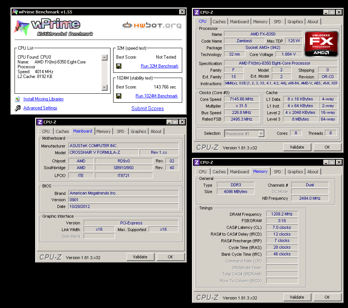This screenshot has height=308, width=348.
Task: Click the Core Speed value '7145.66 MHz'
Action: [x=242, y=99]
